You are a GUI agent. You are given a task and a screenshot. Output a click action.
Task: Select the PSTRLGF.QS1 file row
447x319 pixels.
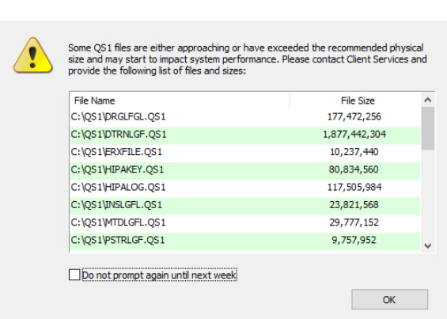245,241
